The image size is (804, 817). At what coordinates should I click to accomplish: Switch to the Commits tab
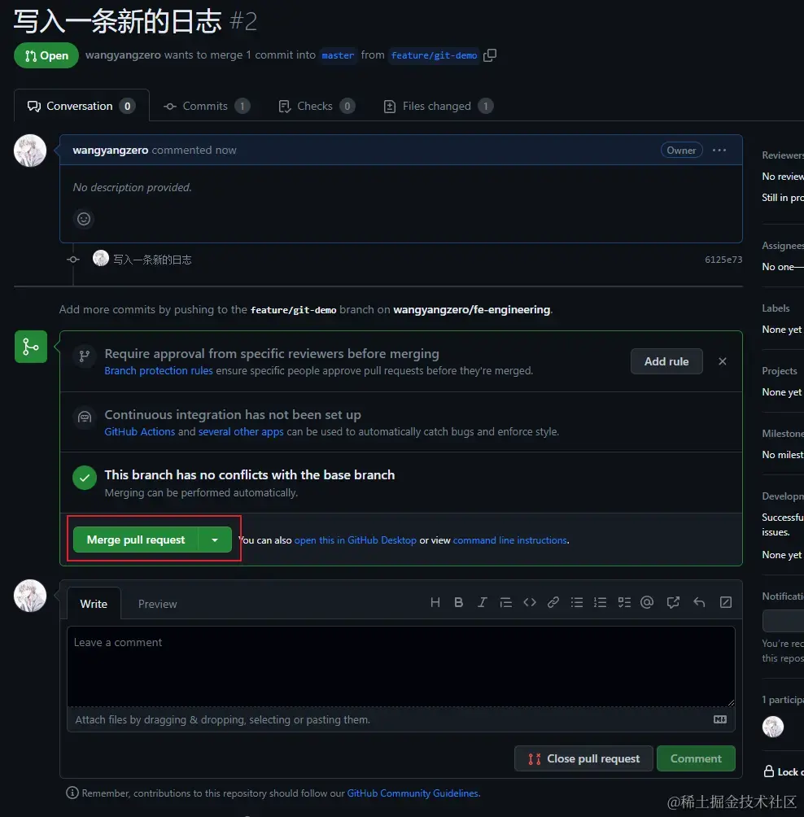(x=207, y=106)
